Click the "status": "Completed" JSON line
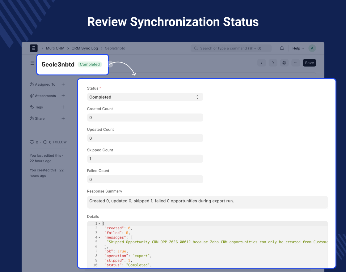Image resolution: width=346 pixels, height=272 pixels. pos(128,265)
